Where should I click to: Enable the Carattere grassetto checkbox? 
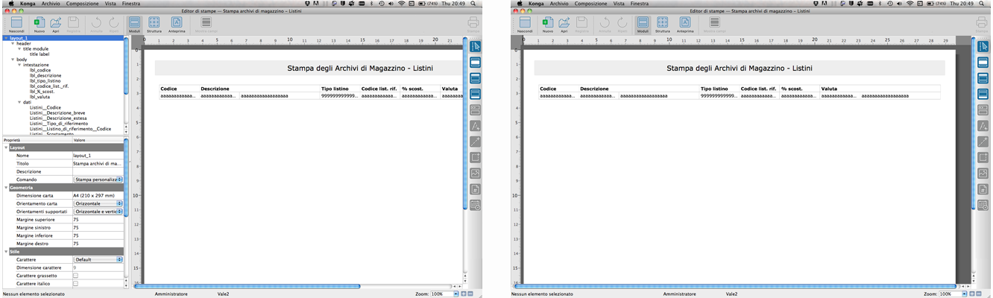75,276
